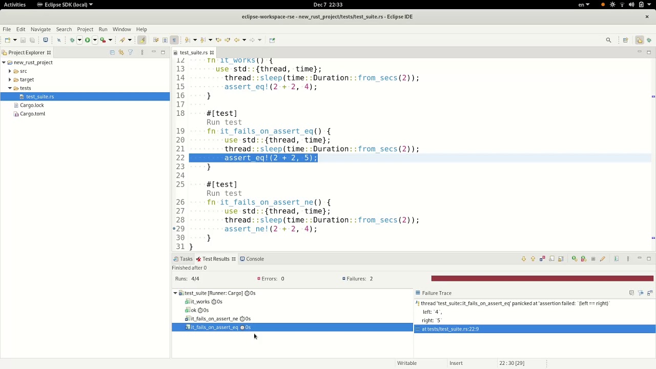656x369 pixels.
Task: Collapse the new_rust_project tree node
Action: [x=4, y=63]
